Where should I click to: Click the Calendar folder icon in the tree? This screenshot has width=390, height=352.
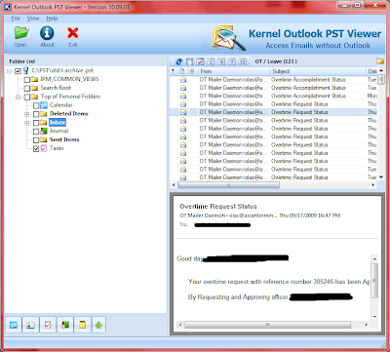click(x=44, y=105)
